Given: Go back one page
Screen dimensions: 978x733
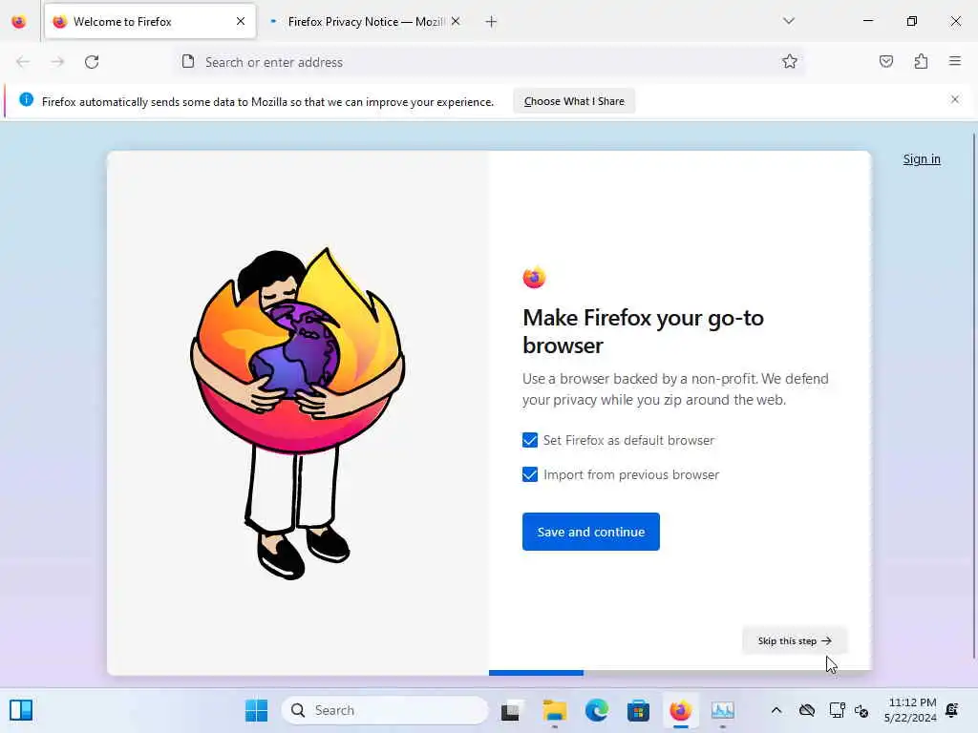Looking at the screenshot, I should click(x=23, y=62).
